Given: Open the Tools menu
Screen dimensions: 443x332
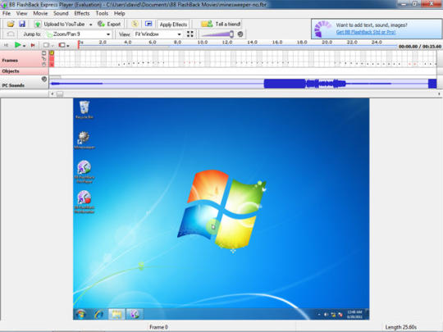Looking at the screenshot, I should pyautogui.click(x=102, y=14).
